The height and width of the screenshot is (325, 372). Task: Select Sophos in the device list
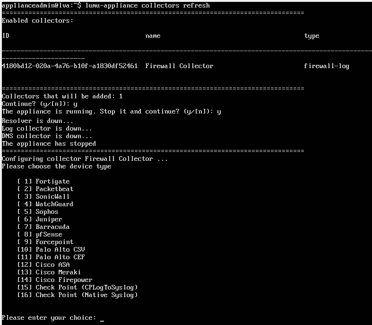point(47,211)
